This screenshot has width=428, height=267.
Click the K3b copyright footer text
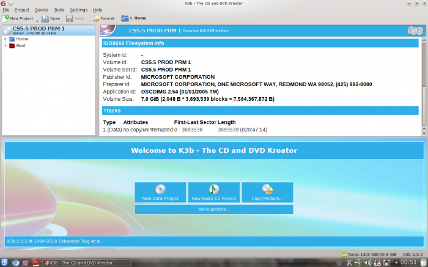point(54,241)
